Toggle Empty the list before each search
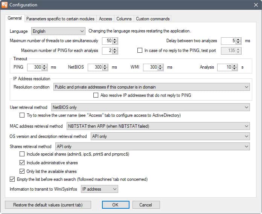 pos(12,179)
